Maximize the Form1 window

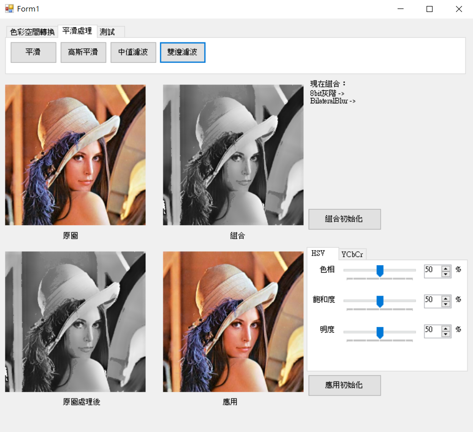click(430, 9)
